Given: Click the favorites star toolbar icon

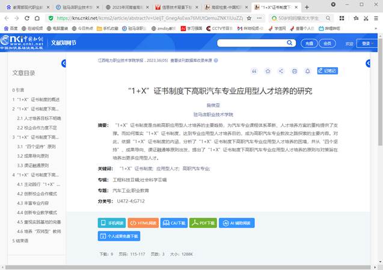Looking at the screenshot, I should [x=356, y=18].
